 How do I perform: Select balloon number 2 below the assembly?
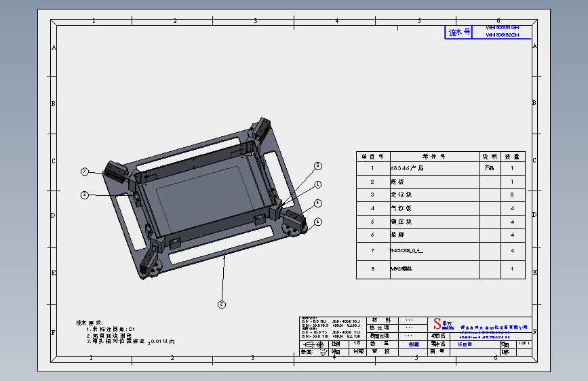click(x=222, y=304)
